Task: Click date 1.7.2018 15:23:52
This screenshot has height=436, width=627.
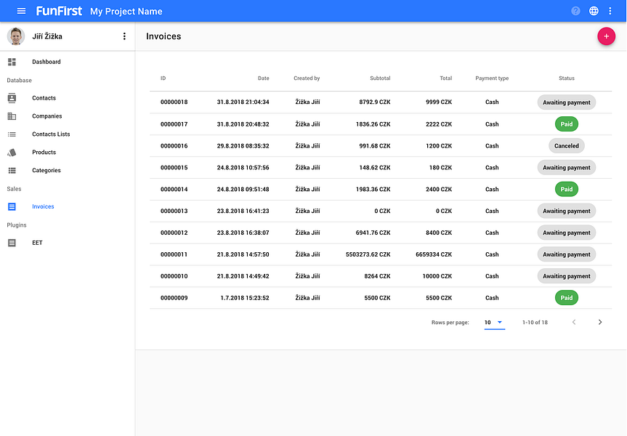Action: coord(245,298)
